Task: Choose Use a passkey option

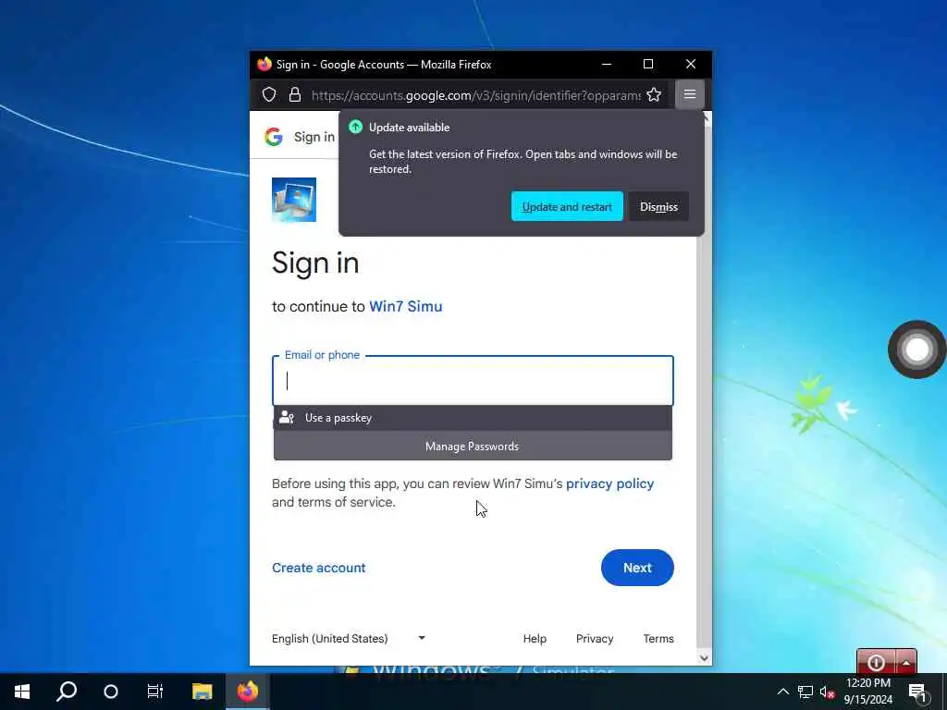Action: point(473,418)
